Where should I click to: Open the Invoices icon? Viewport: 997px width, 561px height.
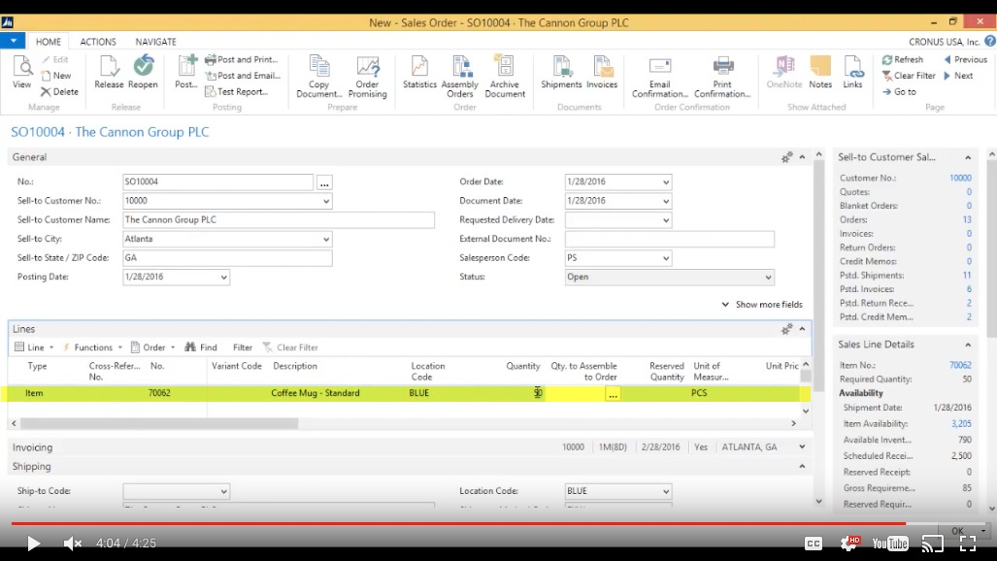click(602, 72)
